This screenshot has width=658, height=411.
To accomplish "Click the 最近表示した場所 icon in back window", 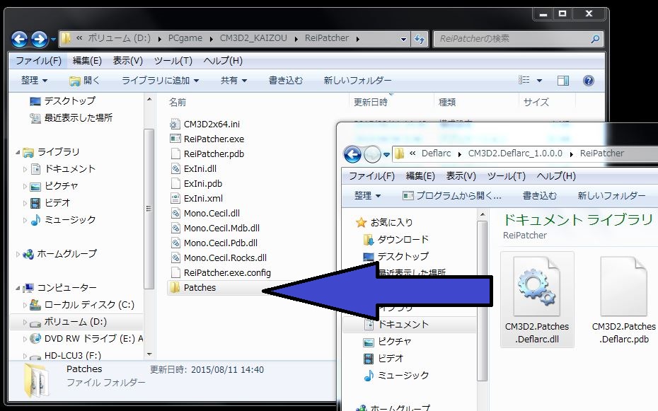I will (35, 118).
